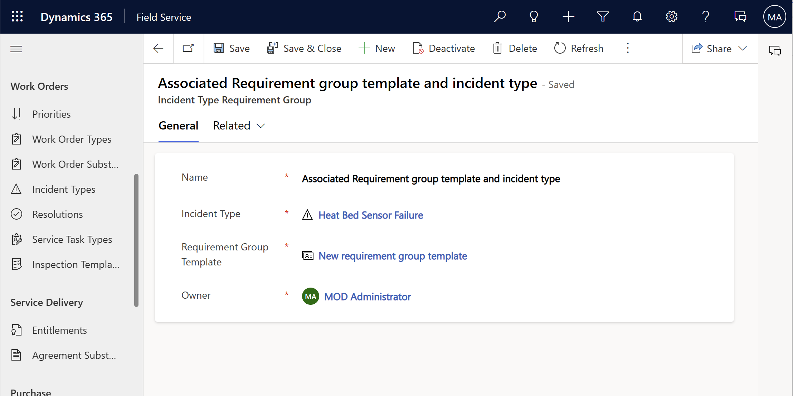Click the Save icon in toolbar

coord(218,49)
